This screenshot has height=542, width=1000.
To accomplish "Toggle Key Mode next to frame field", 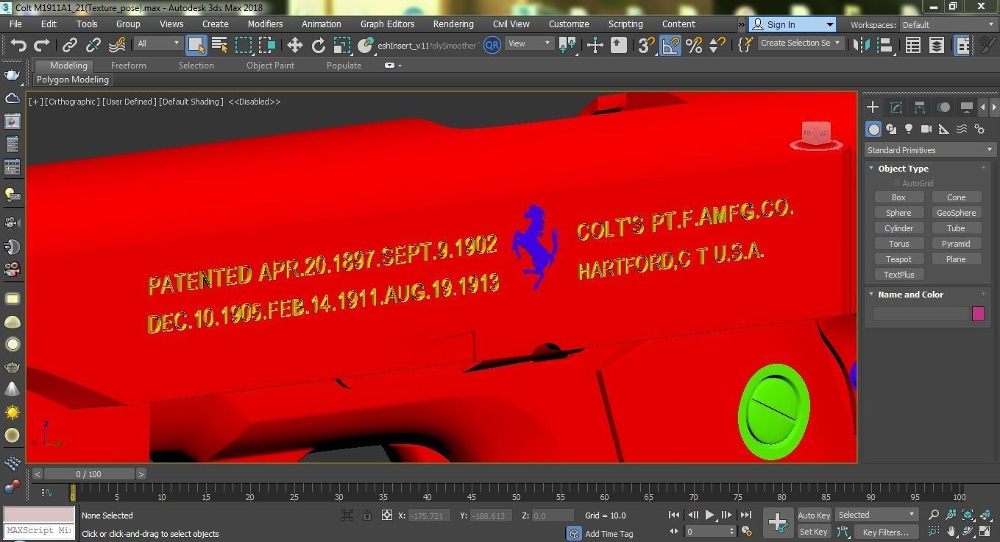I will (x=674, y=531).
